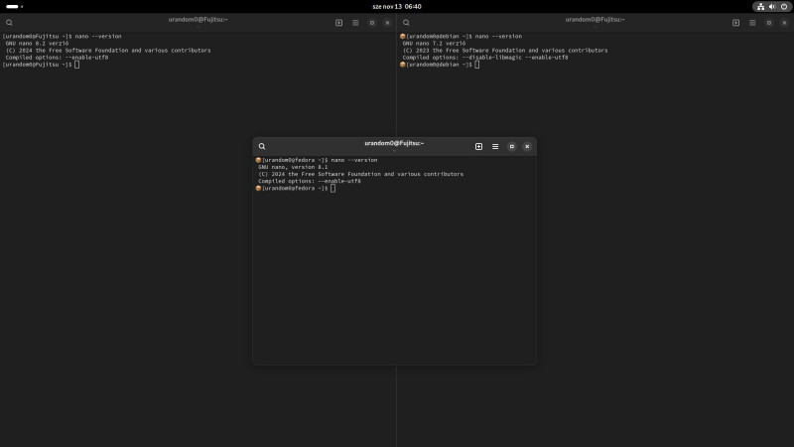Close the right debian terminal window
The image size is (794, 447).
pyautogui.click(x=784, y=23)
